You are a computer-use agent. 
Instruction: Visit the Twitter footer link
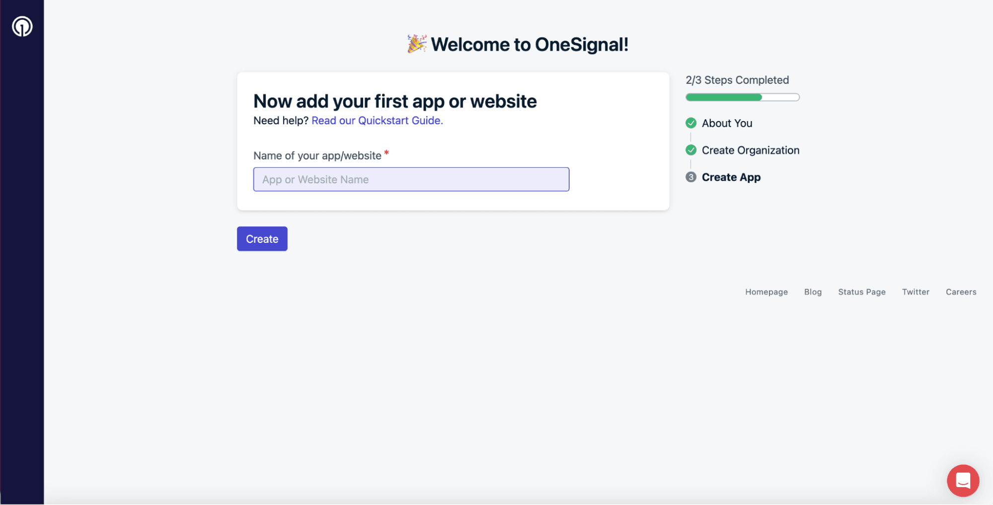(x=915, y=292)
